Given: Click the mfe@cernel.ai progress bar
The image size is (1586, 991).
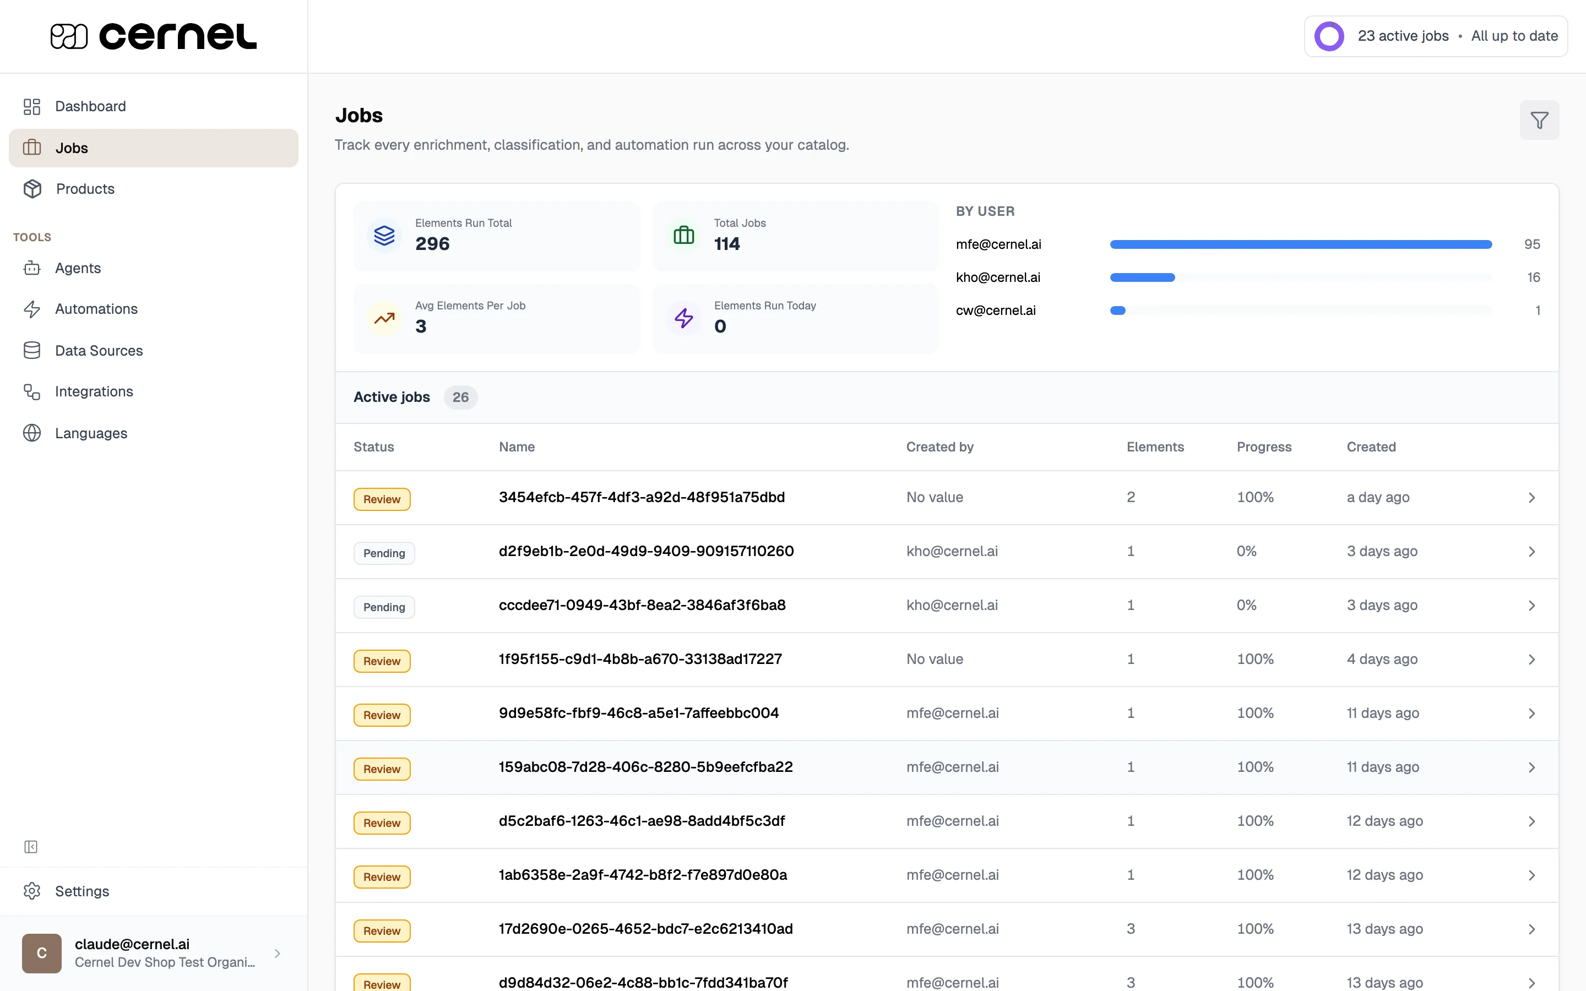Looking at the screenshot, I should (x=1301, y=244).
